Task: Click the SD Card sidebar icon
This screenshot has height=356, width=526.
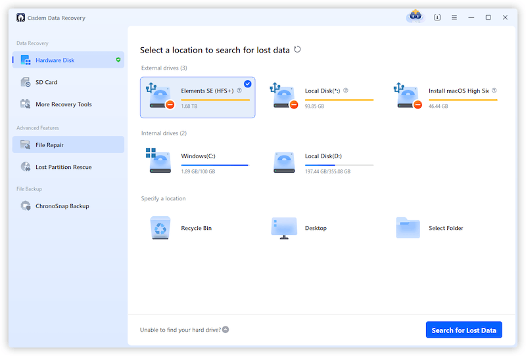Action: click(x=26, y=82)
